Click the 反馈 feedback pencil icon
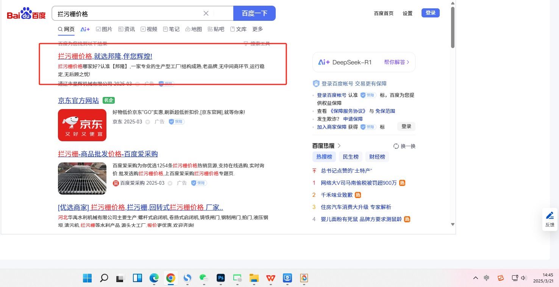 pyautogui.click(x=550, y=216)
